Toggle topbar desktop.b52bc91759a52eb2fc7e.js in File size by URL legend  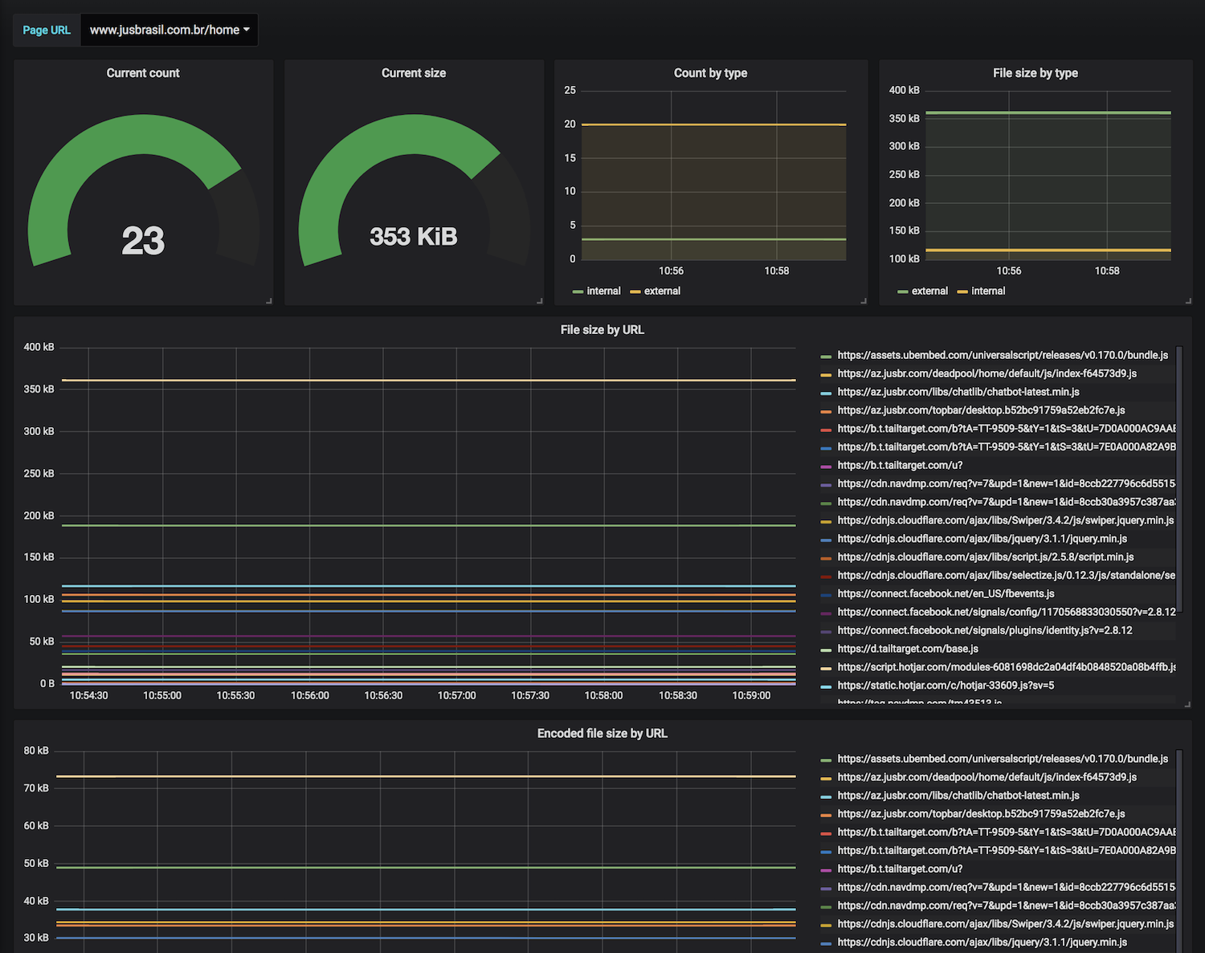pyautogui.click(x=981, y=410)
